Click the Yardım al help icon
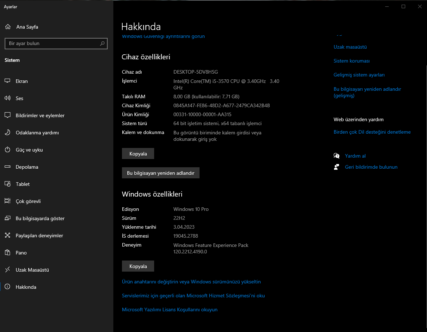 (337, 156)
